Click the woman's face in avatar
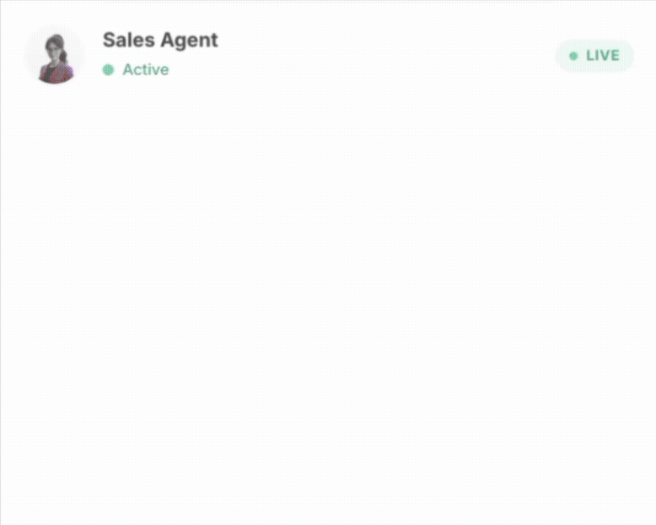This screenshot has width=656, height=525. [55, 46]
